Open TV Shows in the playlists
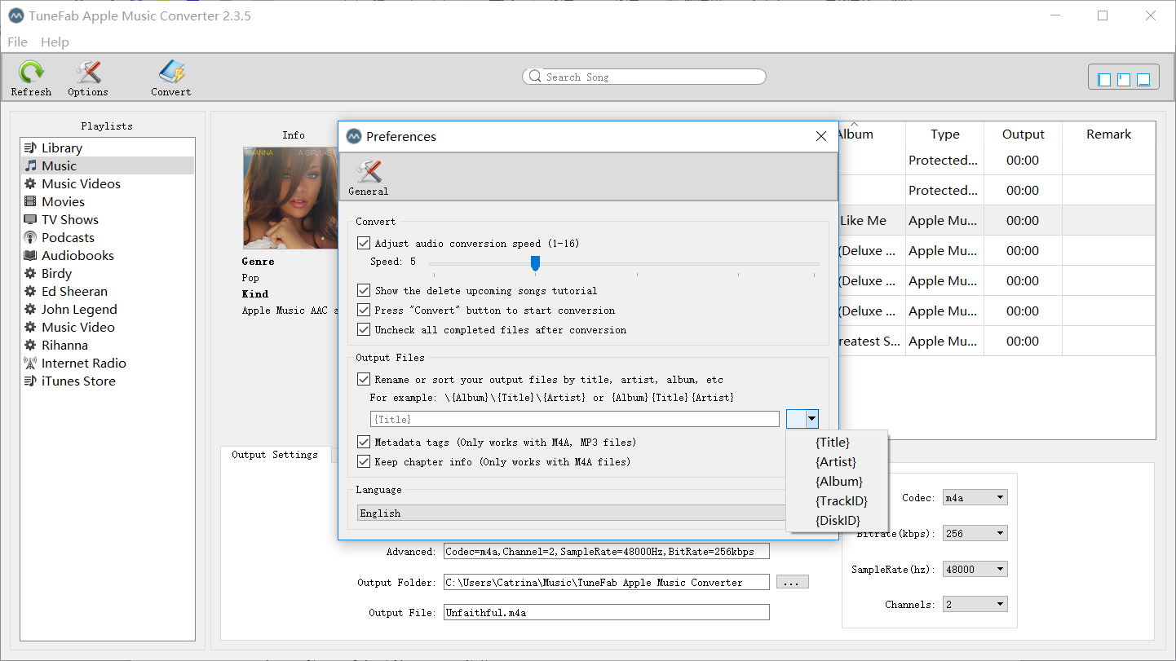 coord(108,219)
